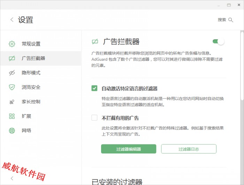This screenshot has height=185, width=244.
Task: Enable 不拦截有用的广告 checkbox
Action: tap(94, 118)
